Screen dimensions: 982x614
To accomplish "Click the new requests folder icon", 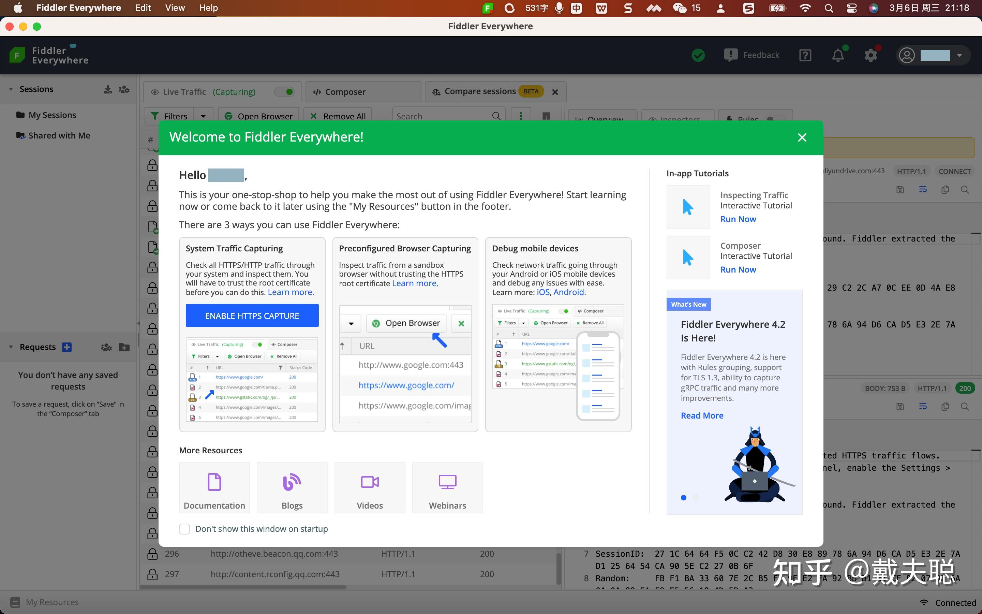I will [x=124, y=347].
